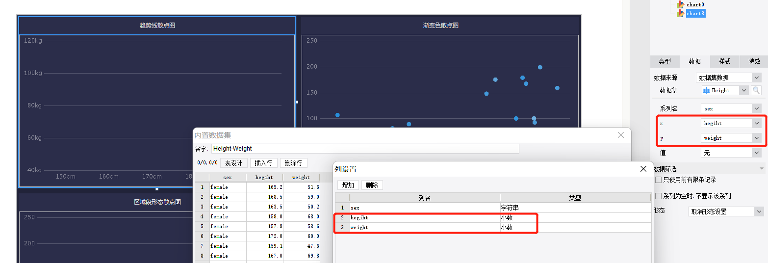Click the 172.0 height cell
This screenshot has width=768, height=263.
[265, 236]
